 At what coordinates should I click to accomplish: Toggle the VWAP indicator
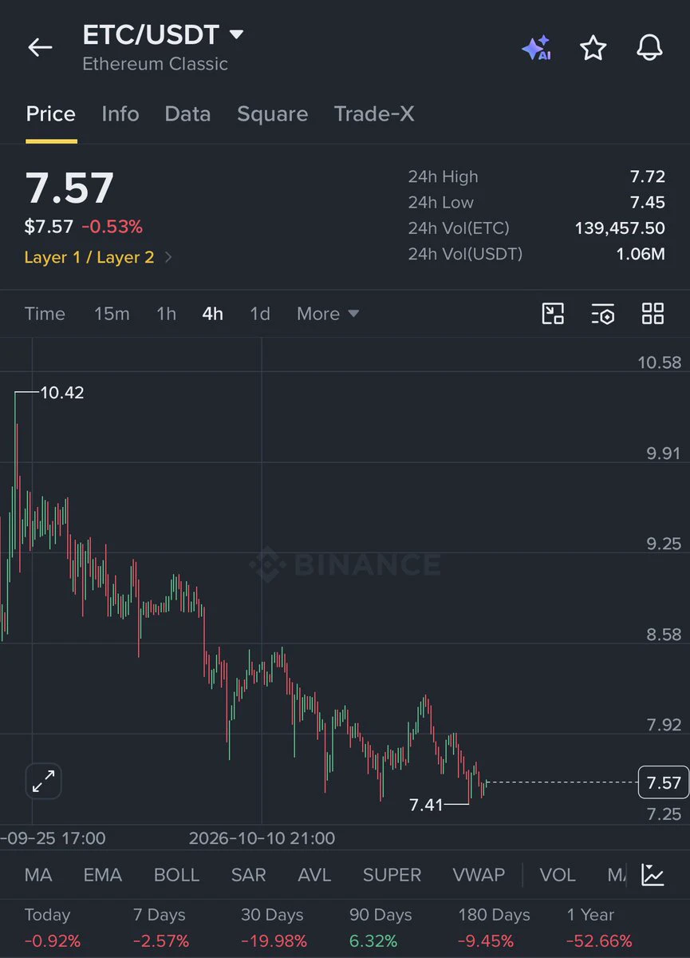[x=479, y=875]
